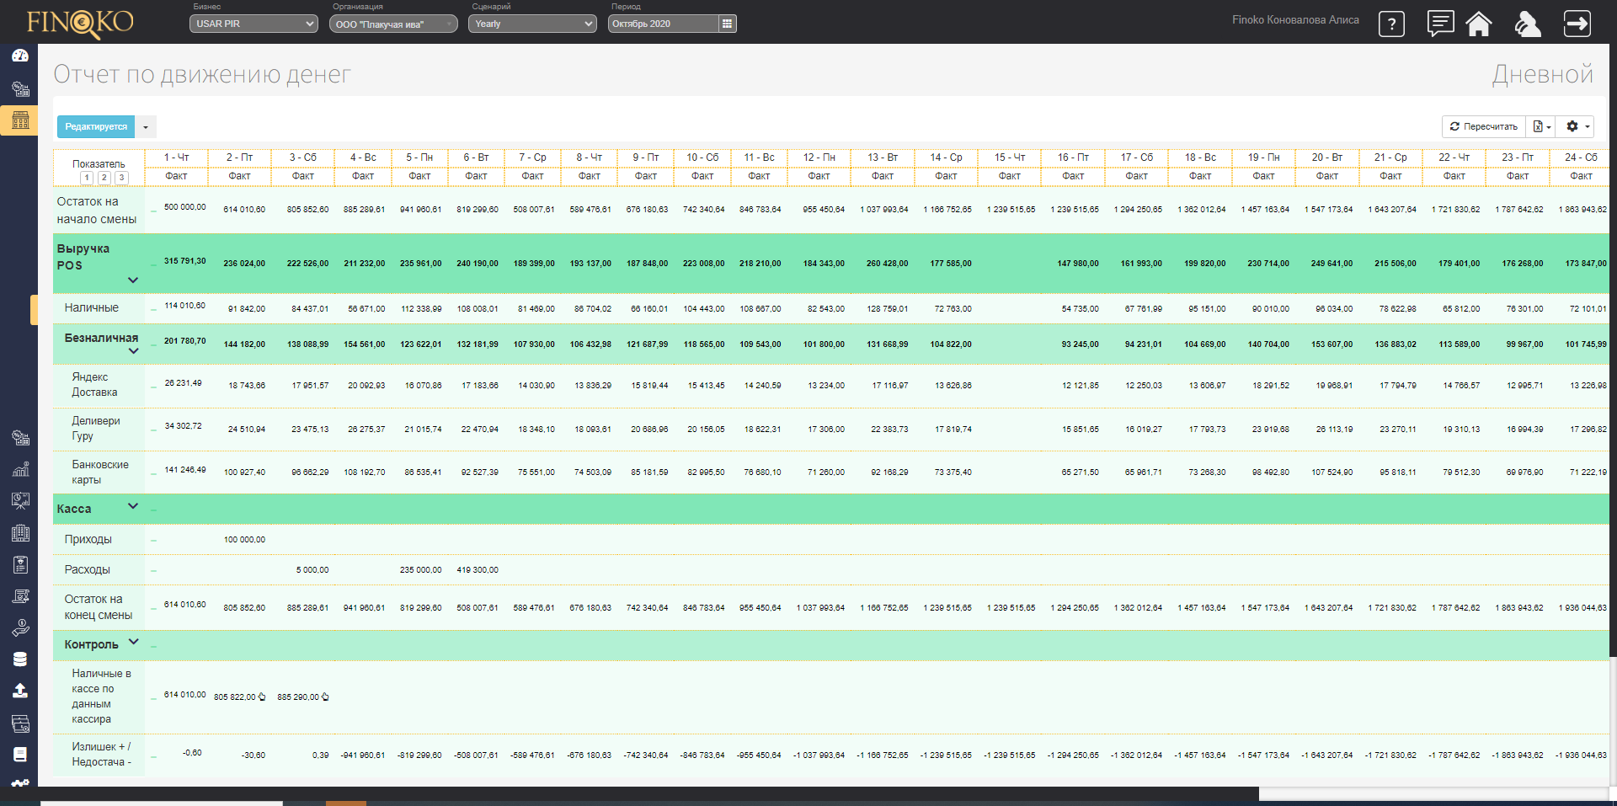This screenshot has height=806, width=1617.
Task: Click the logout arrow icon
Action: [x=1577, y=24]
